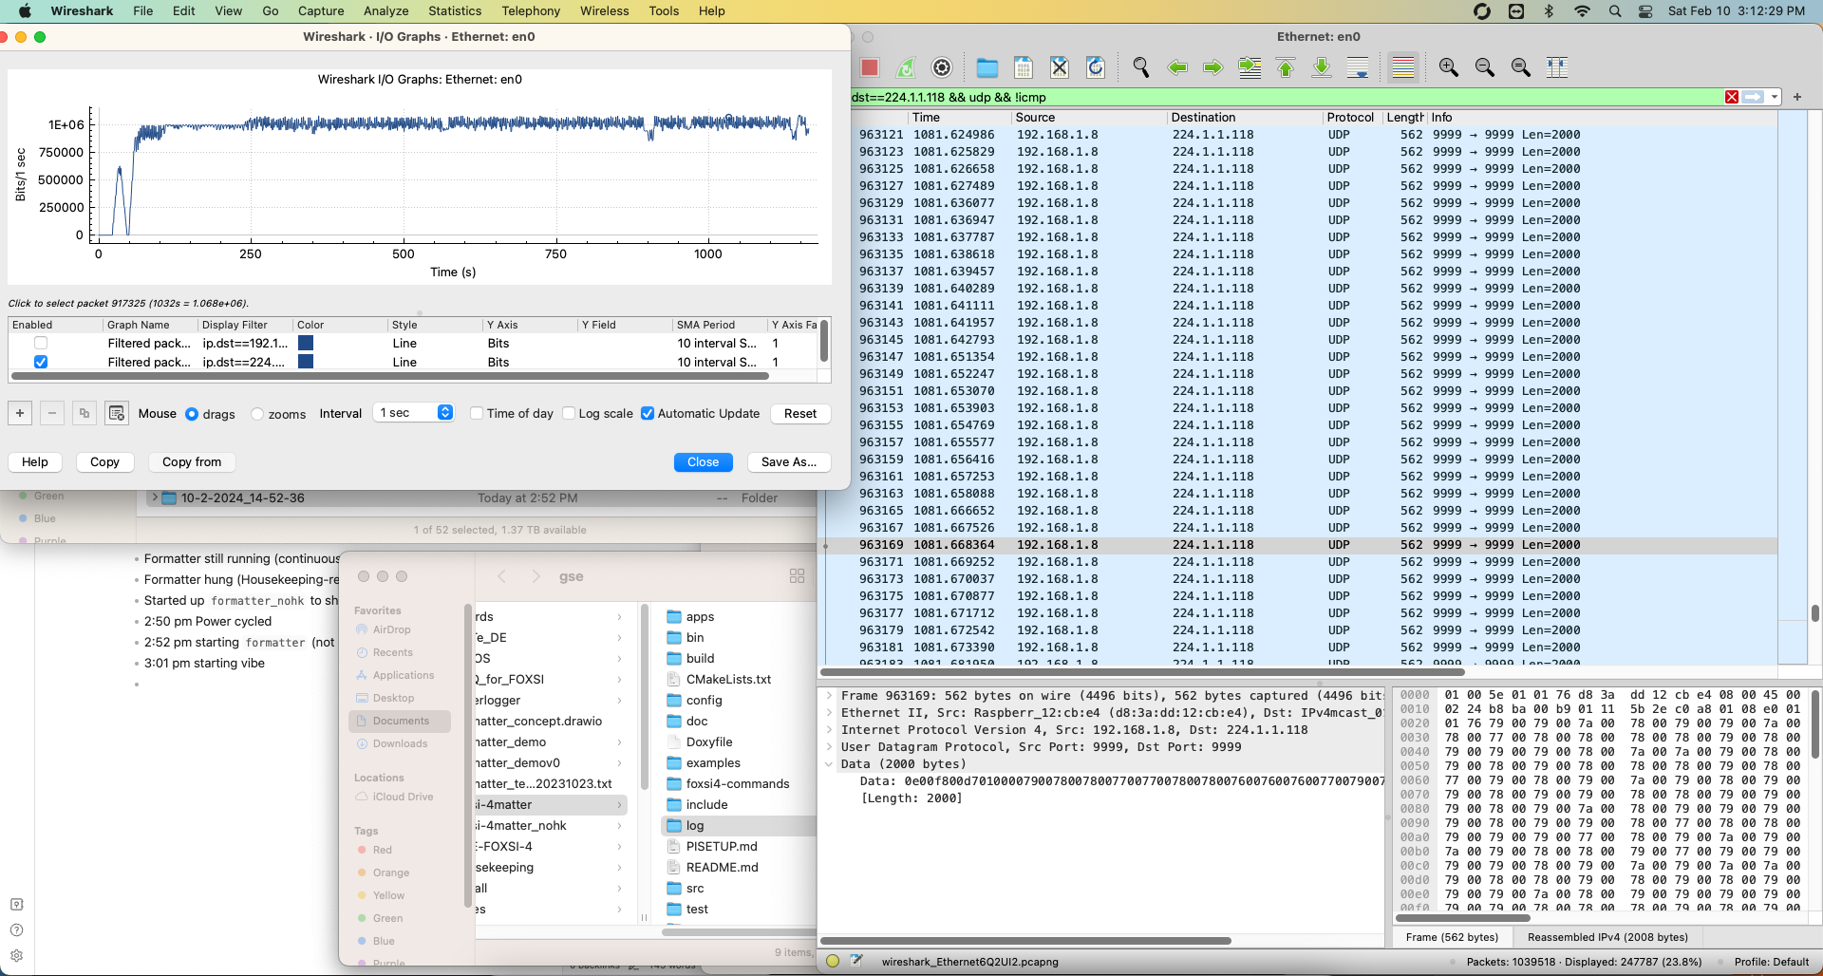Go back in packet history arrow

pyautogui.click(x=1177, y=67)
